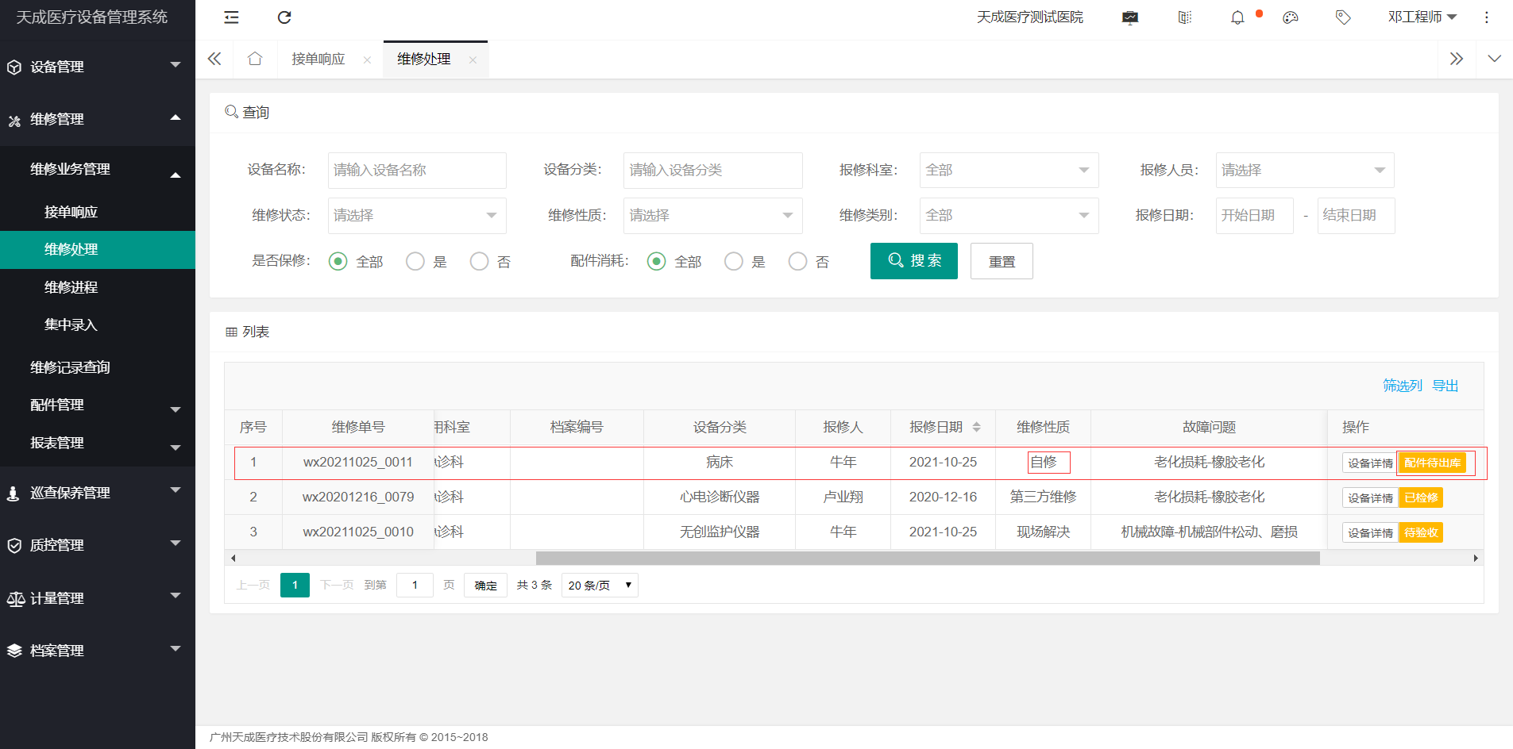Select 配件消耗 是 radio
This screenshot has height=749, width=1513.
tap(733, 261)
